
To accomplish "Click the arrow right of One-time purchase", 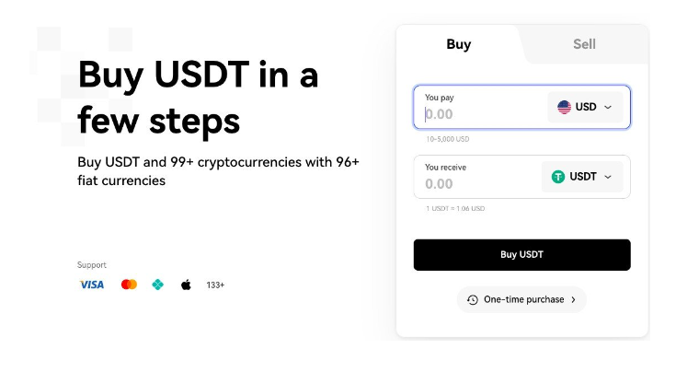I will coord(573,299).
